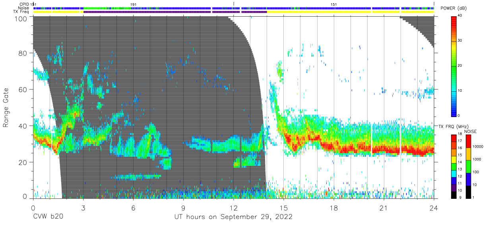Select the 9 MHz tick on TX FRQ scale

[460, 197]
